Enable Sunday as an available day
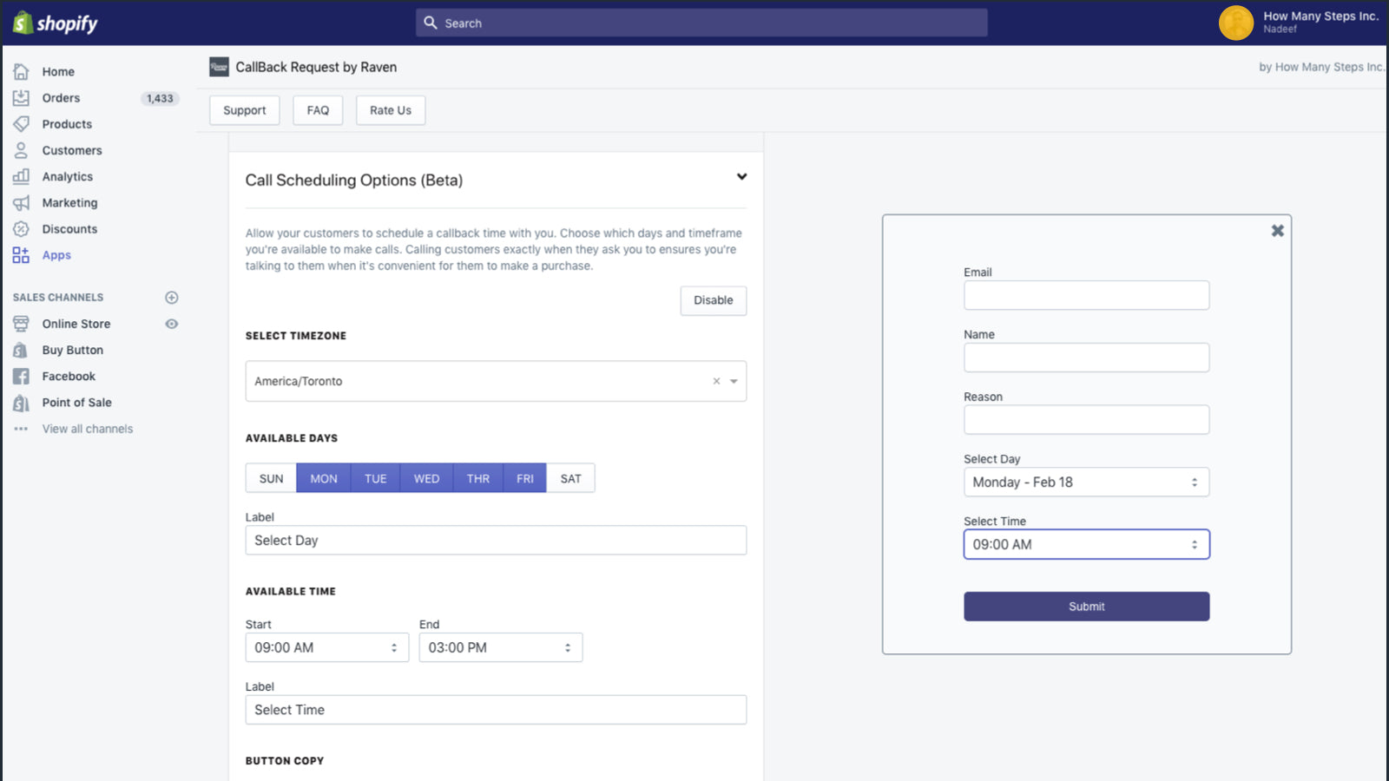Image resolution: width=1389 pixels, height=781 pixels. [270, 477]
